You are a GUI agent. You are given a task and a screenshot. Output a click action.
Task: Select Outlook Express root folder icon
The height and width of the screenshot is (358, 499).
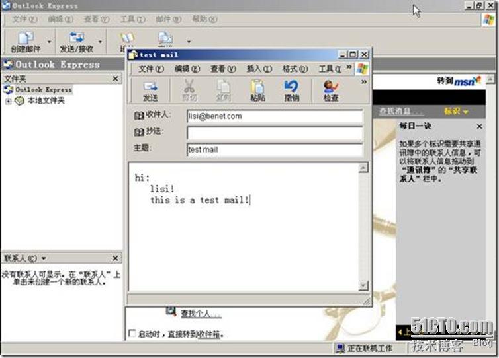[x=8, y=90]
